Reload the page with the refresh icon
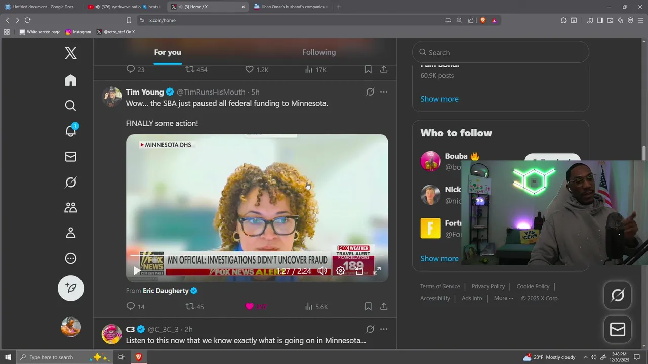 tap(27, 20)
